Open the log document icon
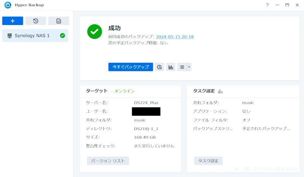The width and height of the screenshot is (304, 177). pyautogui.click(x=59, y=21)
